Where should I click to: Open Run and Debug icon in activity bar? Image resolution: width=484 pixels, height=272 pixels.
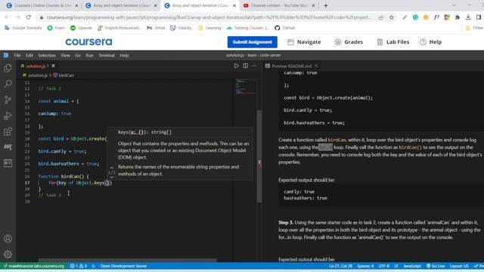pos(8,116)
